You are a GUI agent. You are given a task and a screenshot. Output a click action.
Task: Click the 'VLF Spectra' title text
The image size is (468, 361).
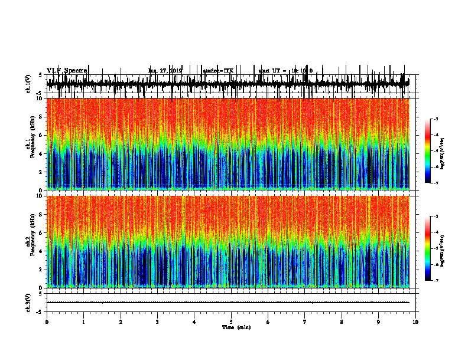(67, 71)
